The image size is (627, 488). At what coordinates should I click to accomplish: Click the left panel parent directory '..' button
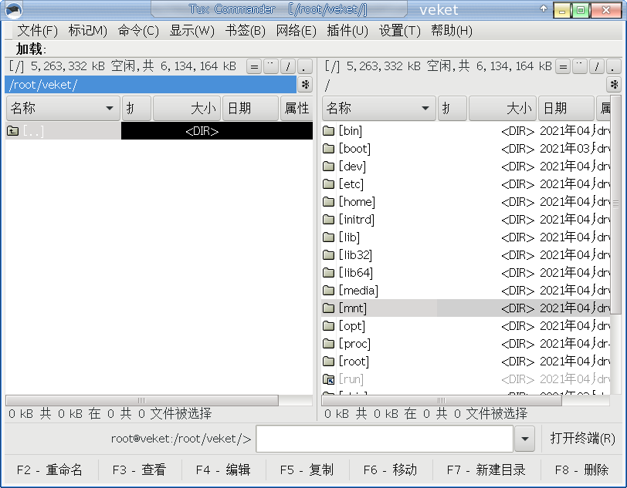pos(271,66)
